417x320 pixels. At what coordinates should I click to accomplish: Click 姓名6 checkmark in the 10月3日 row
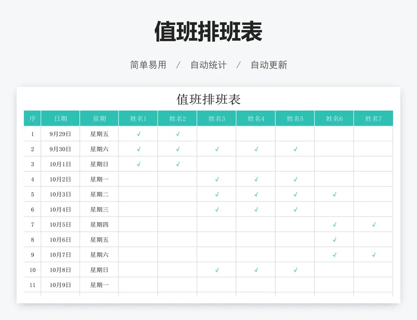(335, 195)
